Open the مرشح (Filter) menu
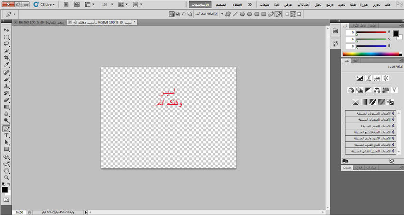404x215 pixels. [329, 5]
